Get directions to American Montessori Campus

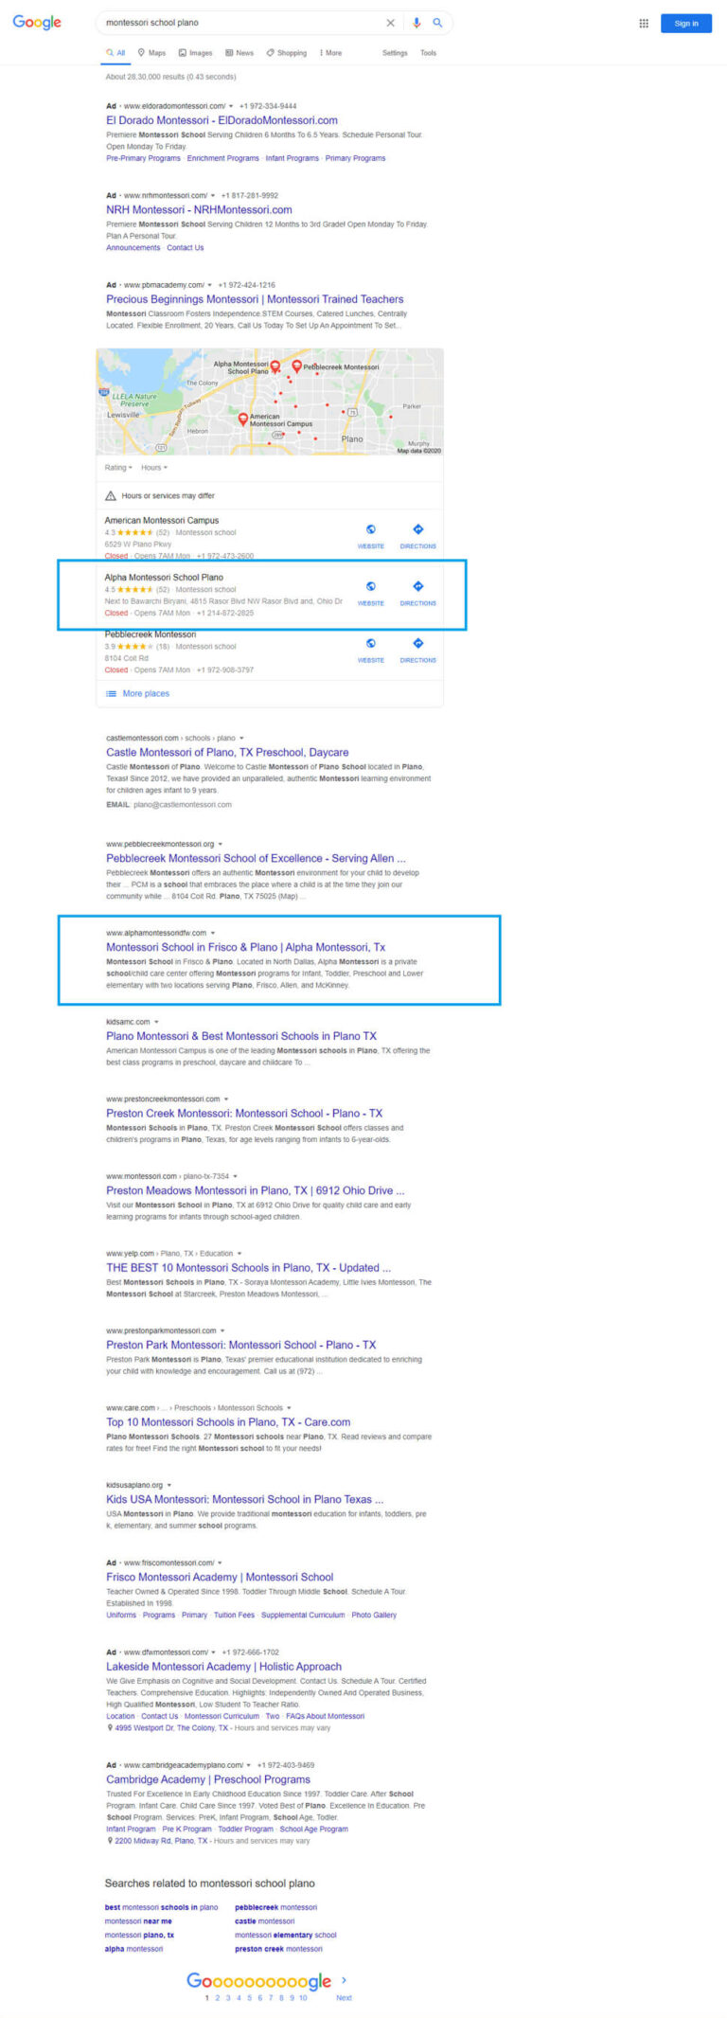point(418,529)
